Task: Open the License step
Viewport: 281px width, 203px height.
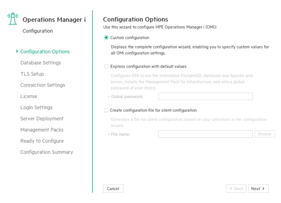Action: click(x=29, y=96)
